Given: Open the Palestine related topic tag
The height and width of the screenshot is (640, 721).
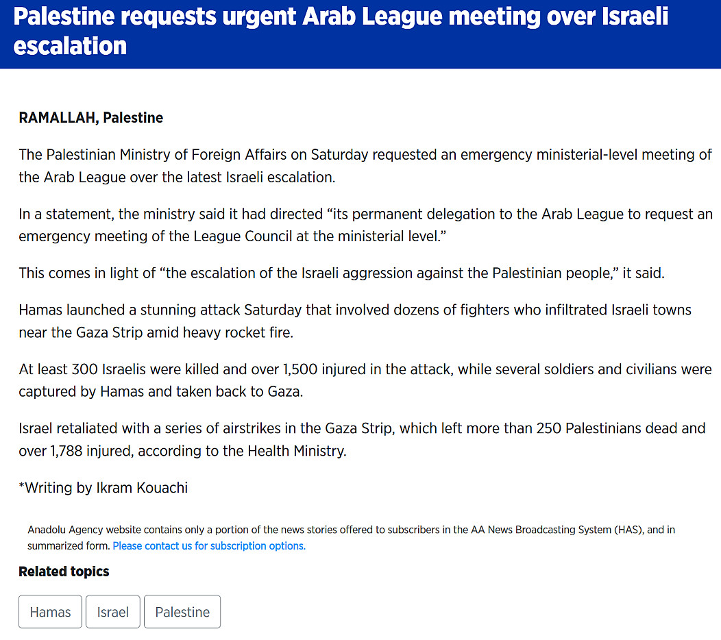Looking at the screenshot, I should click(x=182, y=612).
